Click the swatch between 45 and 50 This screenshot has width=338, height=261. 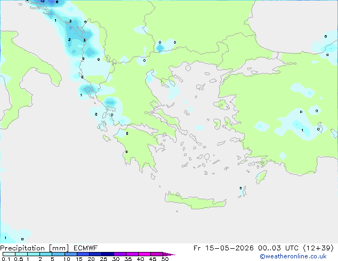pos(157,254)
